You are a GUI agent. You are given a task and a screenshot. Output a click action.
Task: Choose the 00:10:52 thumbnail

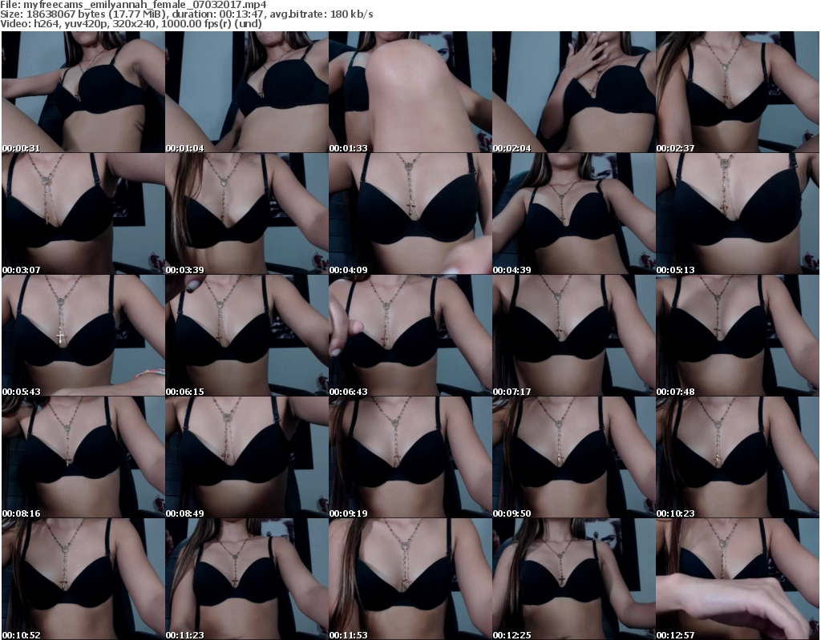pyautogui.click(x=83, y=579)
